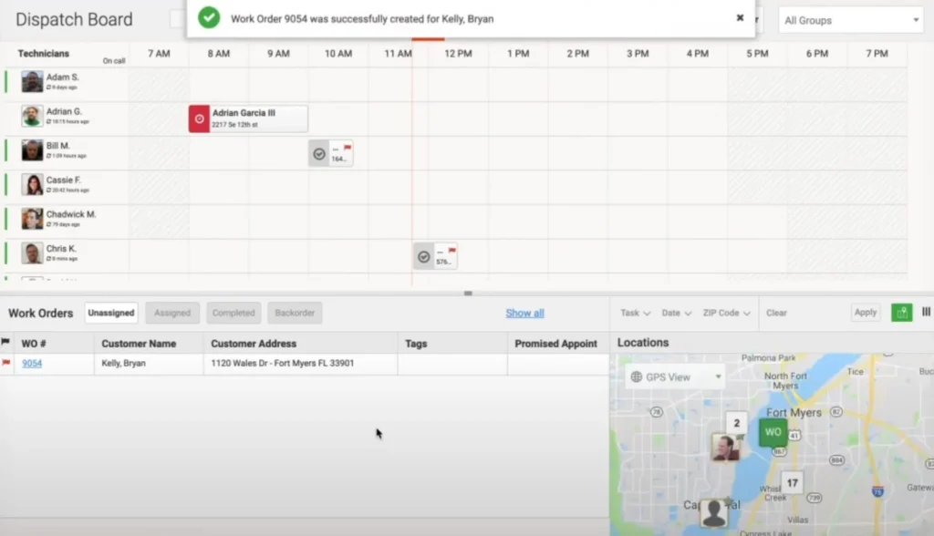Click silhouette technician marker on map
934x536 pixels.
pos(713,513)
